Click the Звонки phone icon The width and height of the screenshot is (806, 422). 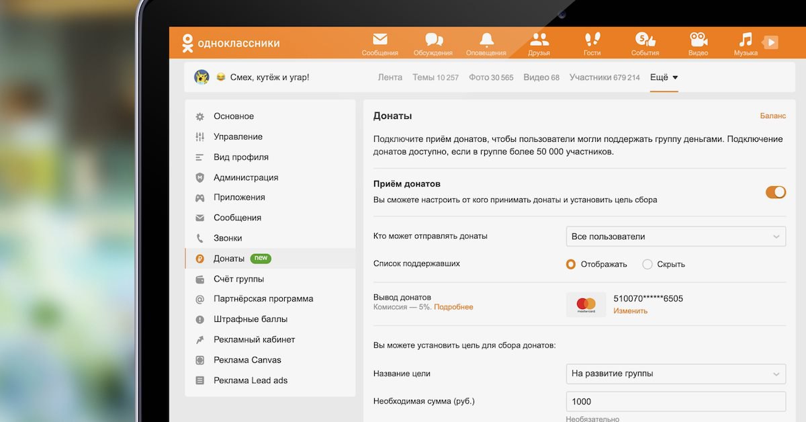[199, 238]
